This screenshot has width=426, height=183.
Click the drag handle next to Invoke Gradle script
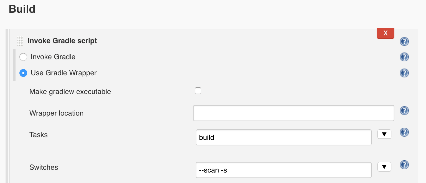[x=20, y=41]
